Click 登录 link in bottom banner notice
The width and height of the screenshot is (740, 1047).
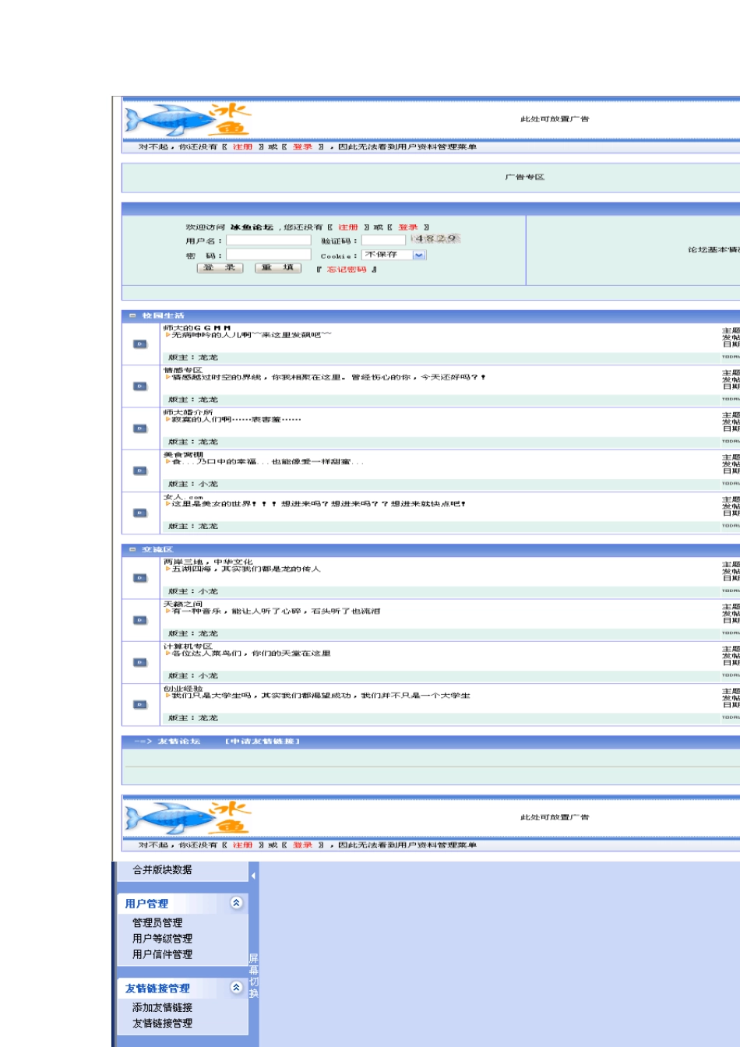(x=302, y=844)
